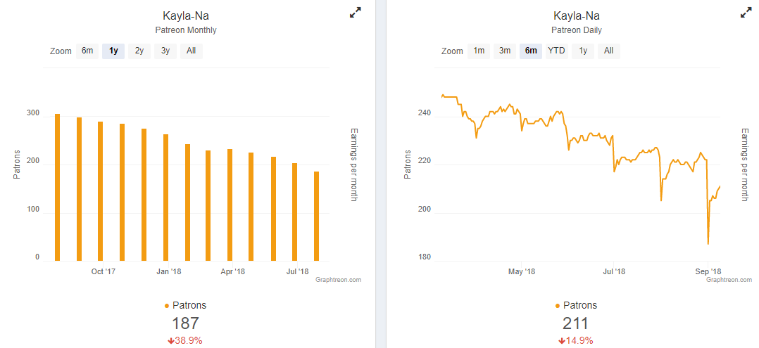Open Graphtreon.com credit under Daily chart

pyautogui.click(x=729, y=280)
